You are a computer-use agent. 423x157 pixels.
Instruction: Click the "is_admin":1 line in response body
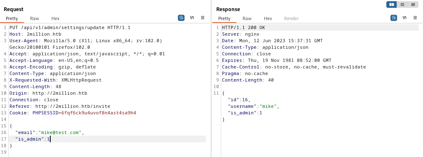pos(245,113)
